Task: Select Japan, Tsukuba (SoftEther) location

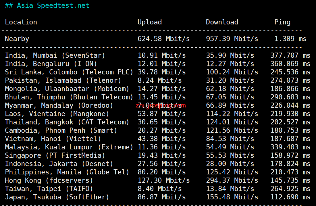Action: pos(57,197)
